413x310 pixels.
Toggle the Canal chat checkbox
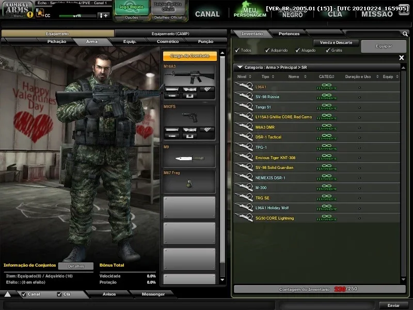(24, 294)
